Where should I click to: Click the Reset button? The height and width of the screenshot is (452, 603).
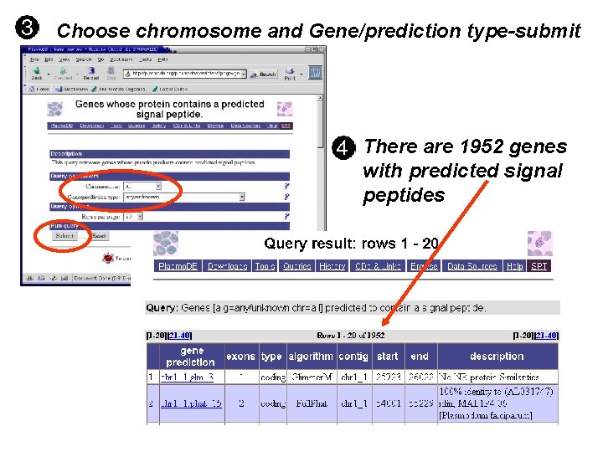click(x=99, y=236)
